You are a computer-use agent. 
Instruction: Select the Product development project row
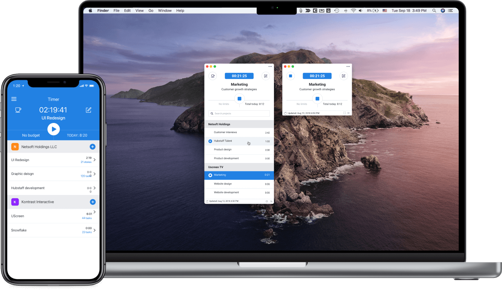239,159
